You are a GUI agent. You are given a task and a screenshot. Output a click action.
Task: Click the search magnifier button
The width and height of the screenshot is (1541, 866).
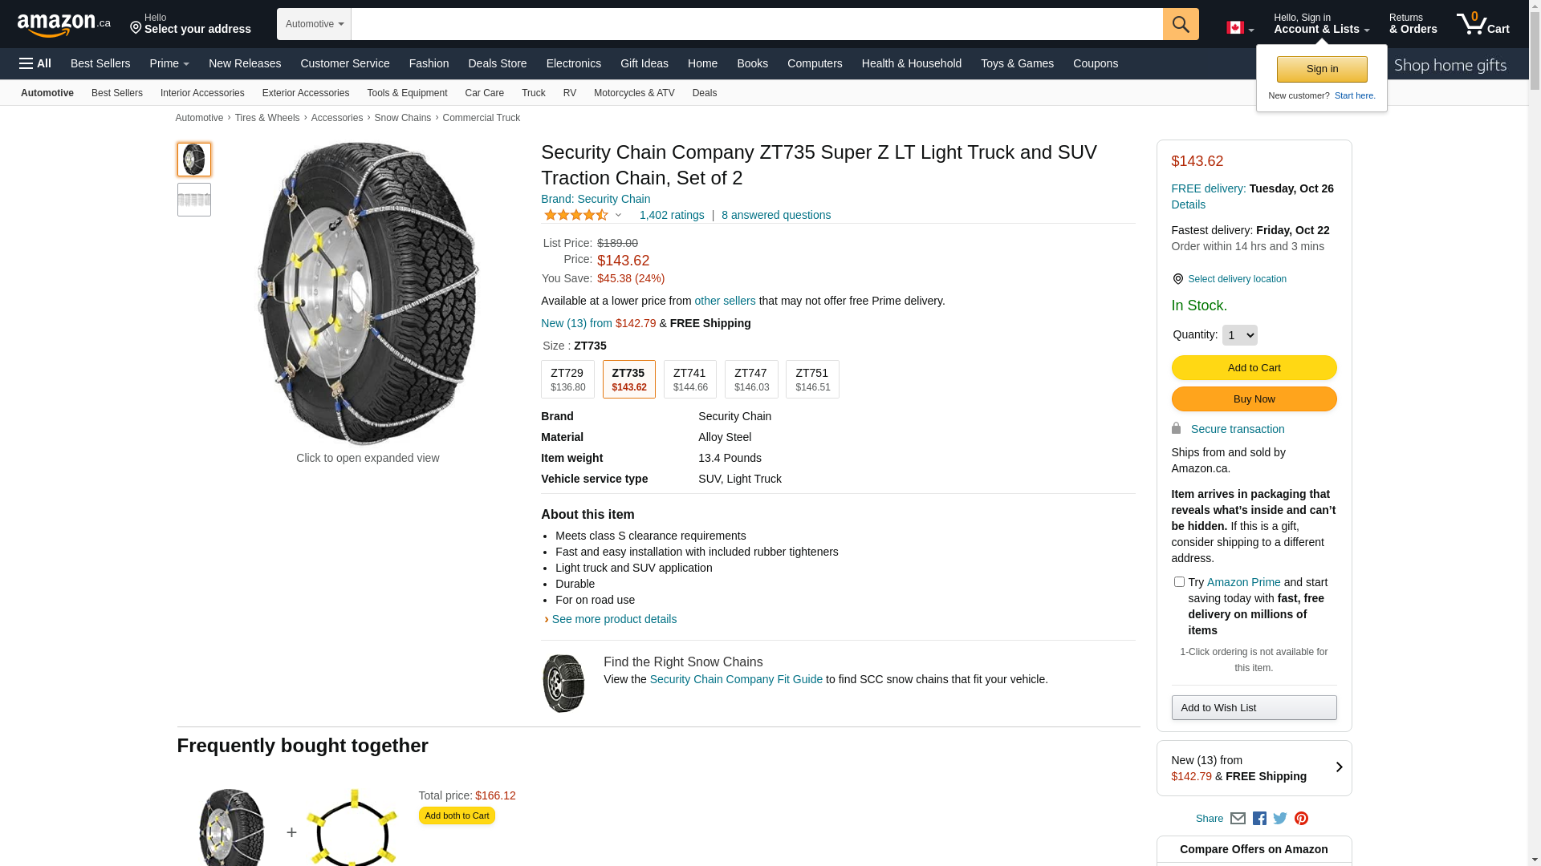[1180, 24]
